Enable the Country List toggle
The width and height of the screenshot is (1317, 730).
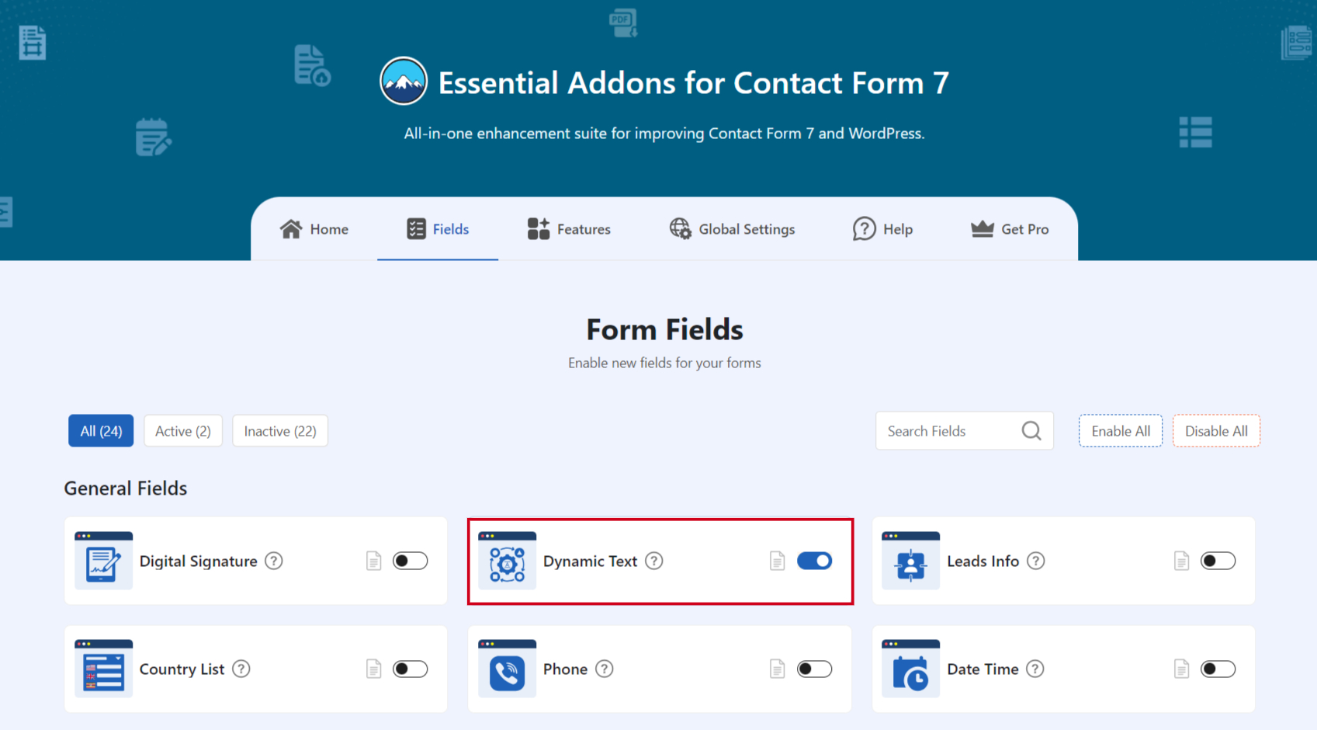coord(411,669)
